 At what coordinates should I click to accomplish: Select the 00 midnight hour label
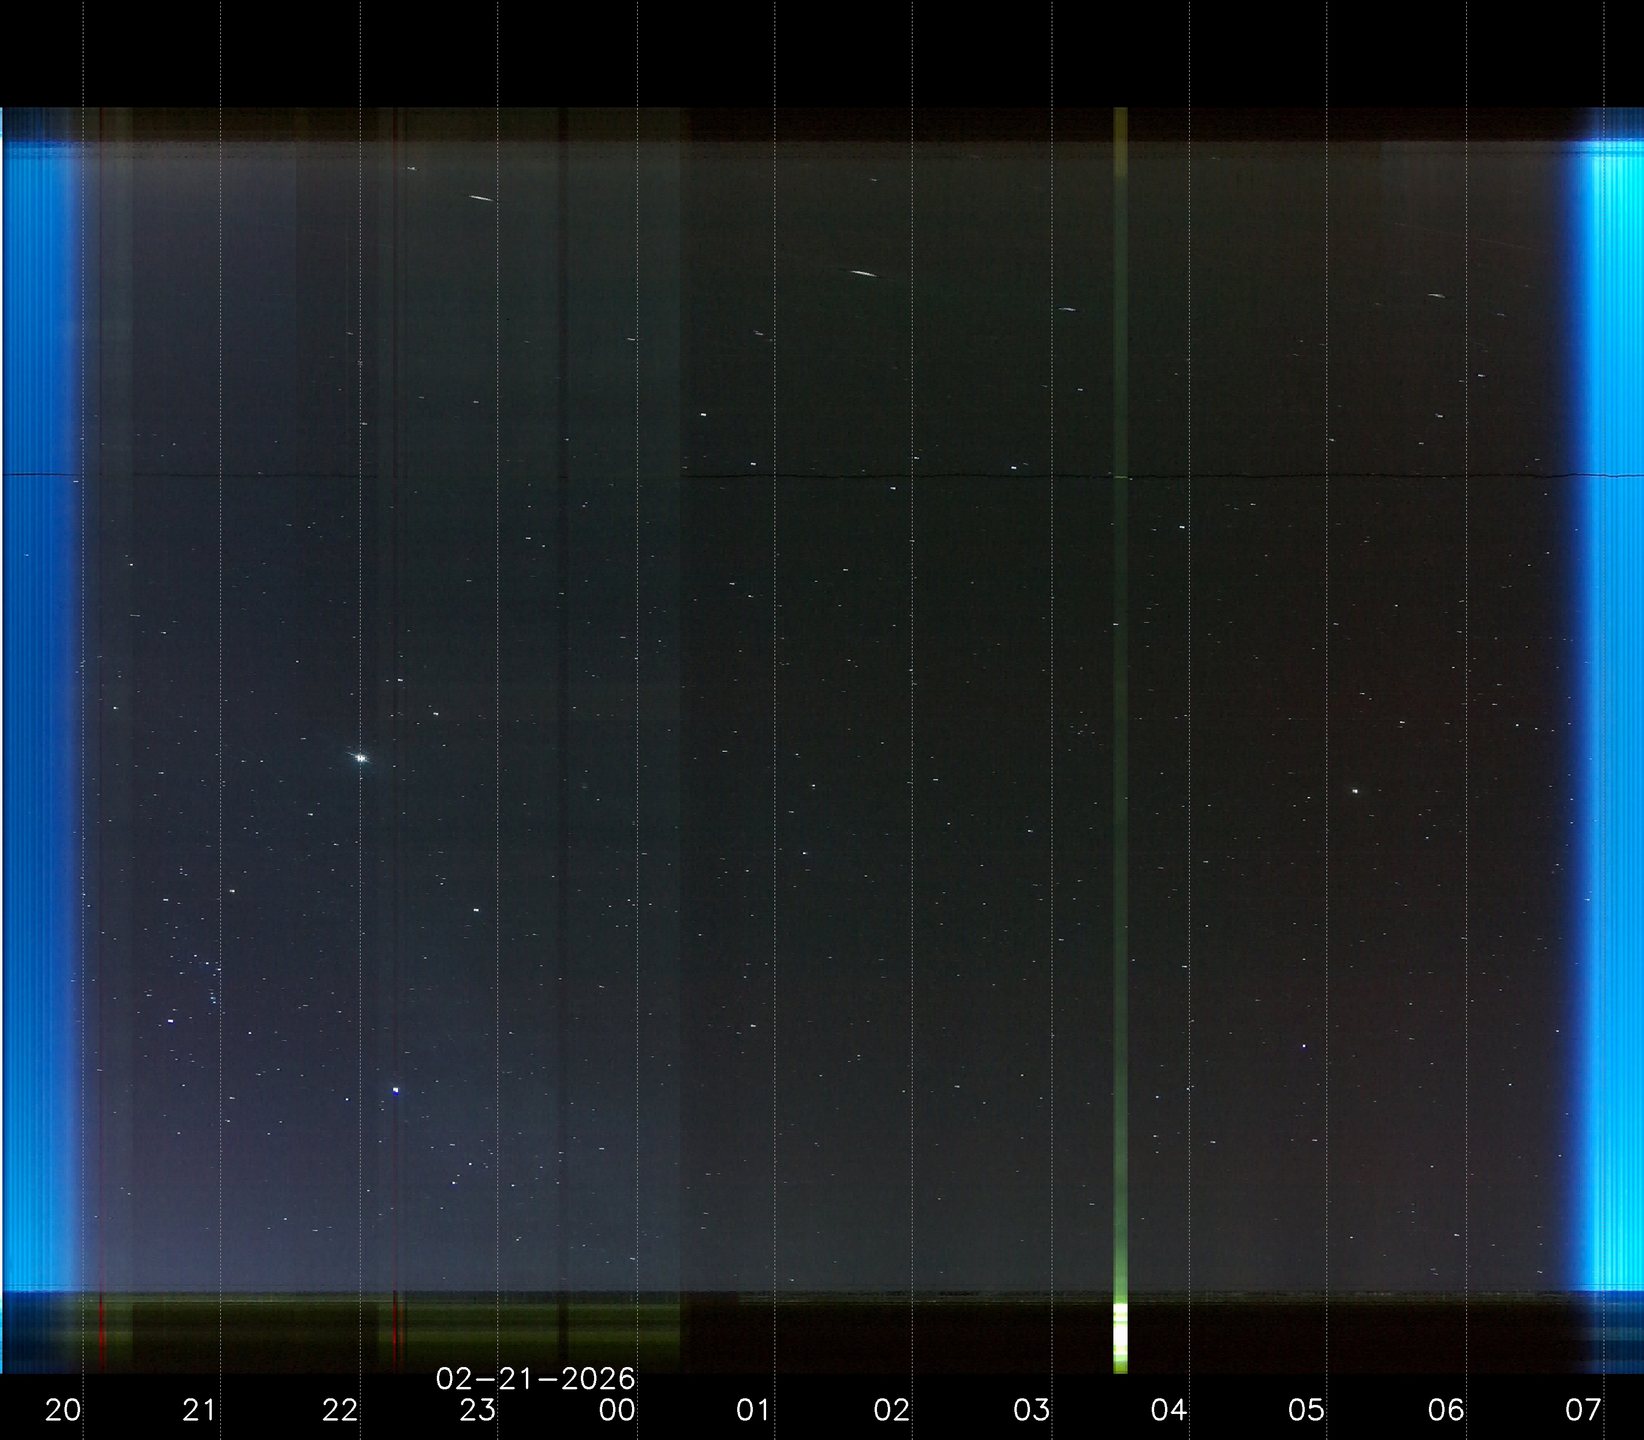(x=616, y=1410)
